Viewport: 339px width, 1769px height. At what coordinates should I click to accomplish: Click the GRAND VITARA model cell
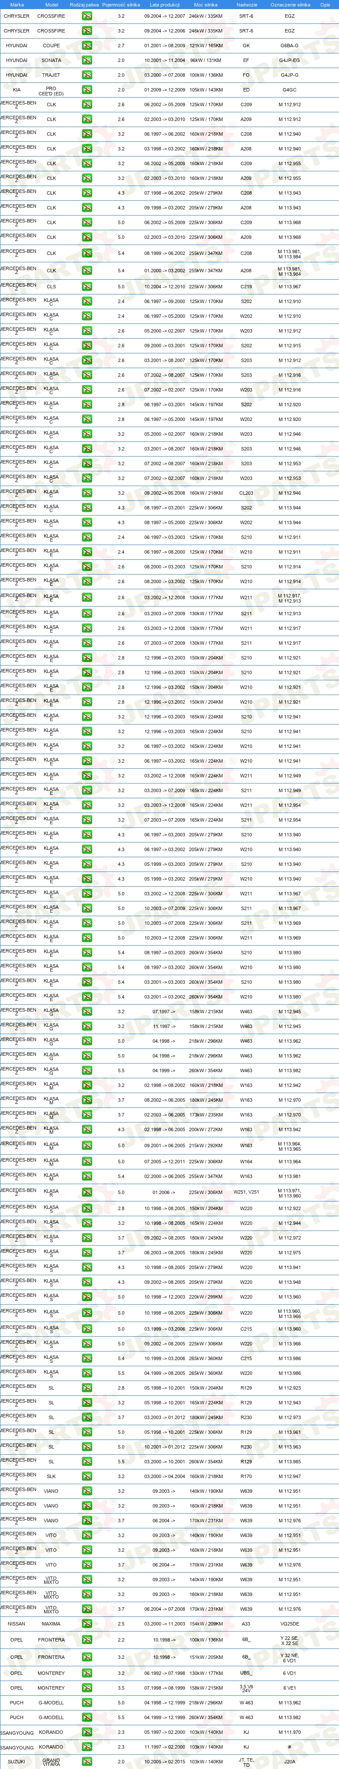click(x=52, y=1762)
